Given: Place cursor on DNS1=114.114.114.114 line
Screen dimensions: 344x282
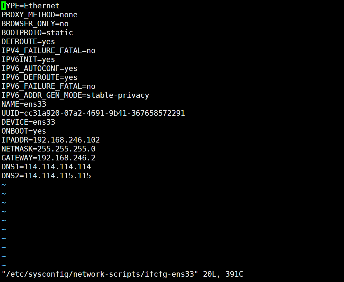Looking at the screenshot, I should click(46, 167).
